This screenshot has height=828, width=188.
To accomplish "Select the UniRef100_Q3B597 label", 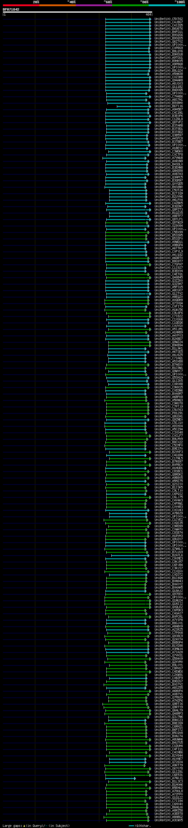I will tap(168, 135).
